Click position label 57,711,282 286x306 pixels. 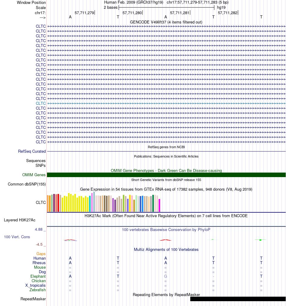[x=228, y=13]
